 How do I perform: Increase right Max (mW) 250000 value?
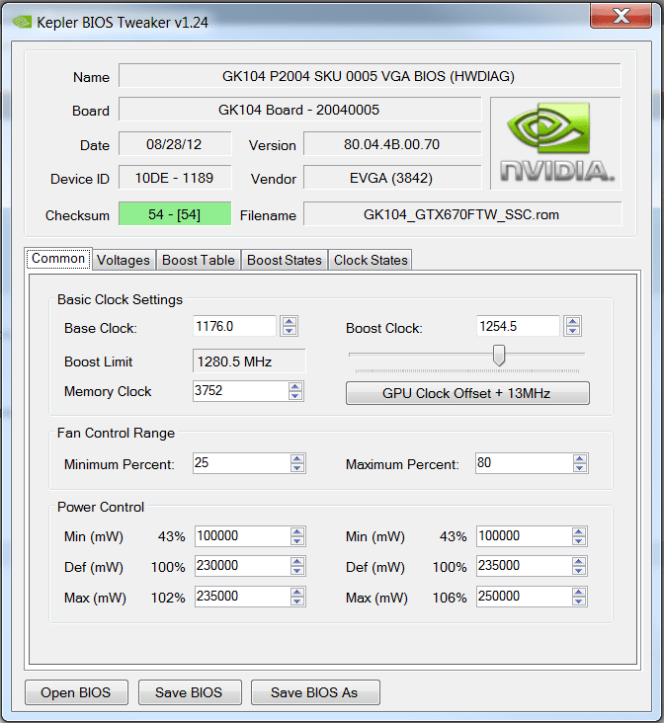579,592
